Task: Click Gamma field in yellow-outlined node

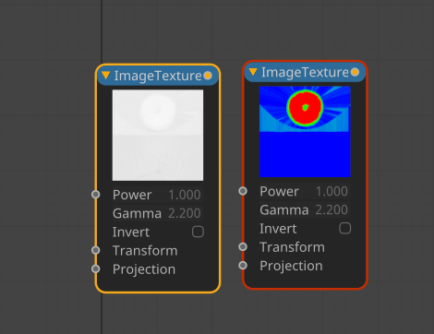Action: (157, 213)
